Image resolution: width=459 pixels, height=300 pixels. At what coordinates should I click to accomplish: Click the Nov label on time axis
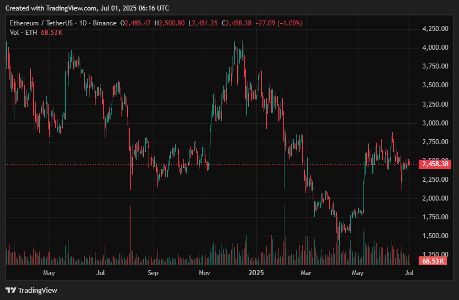coord(204,273)
